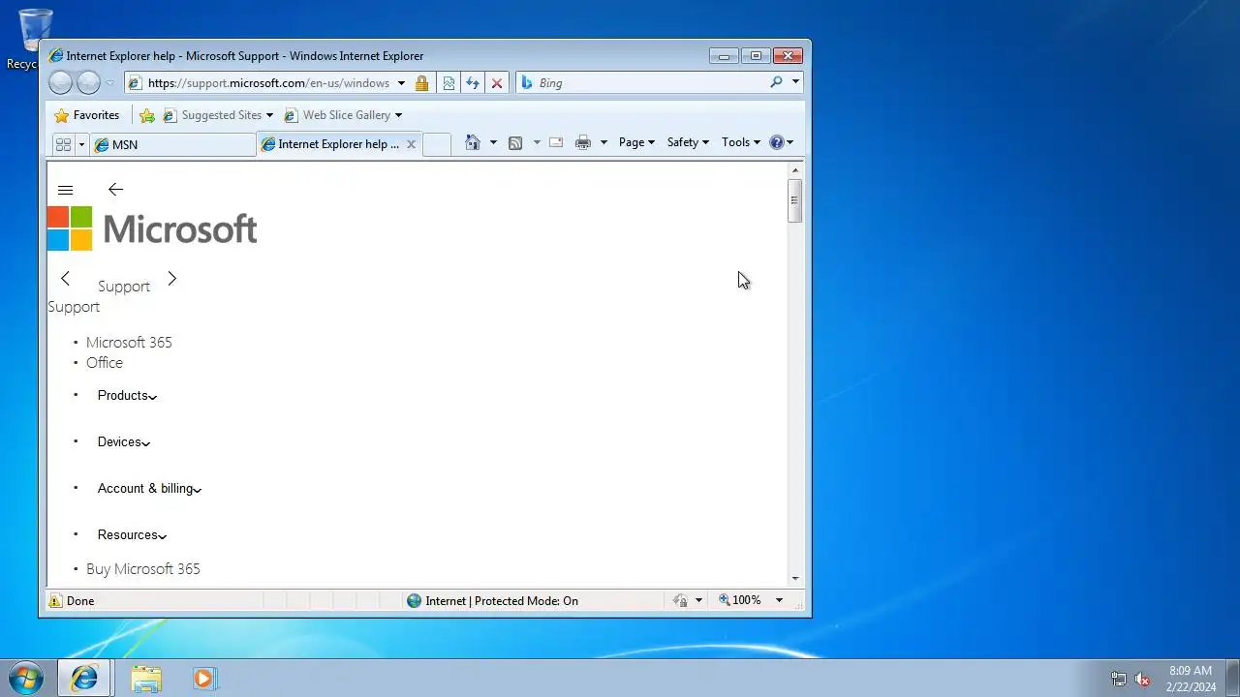Screen dimensions: 1240x697
Task: Click the left chevron before Support
Action: 65,279
